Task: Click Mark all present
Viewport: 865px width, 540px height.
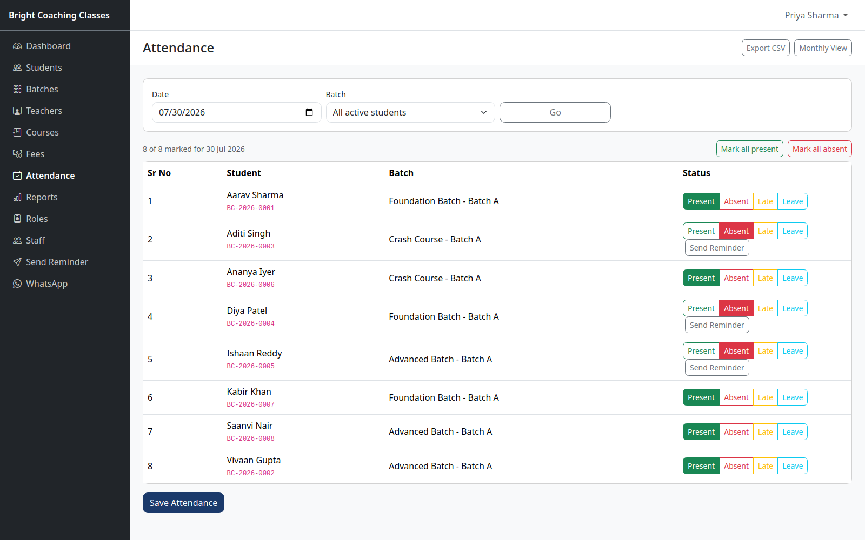Action: (x=749, y=149)
